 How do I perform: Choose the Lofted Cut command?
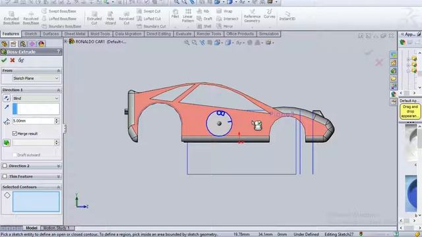click(149, 19)
